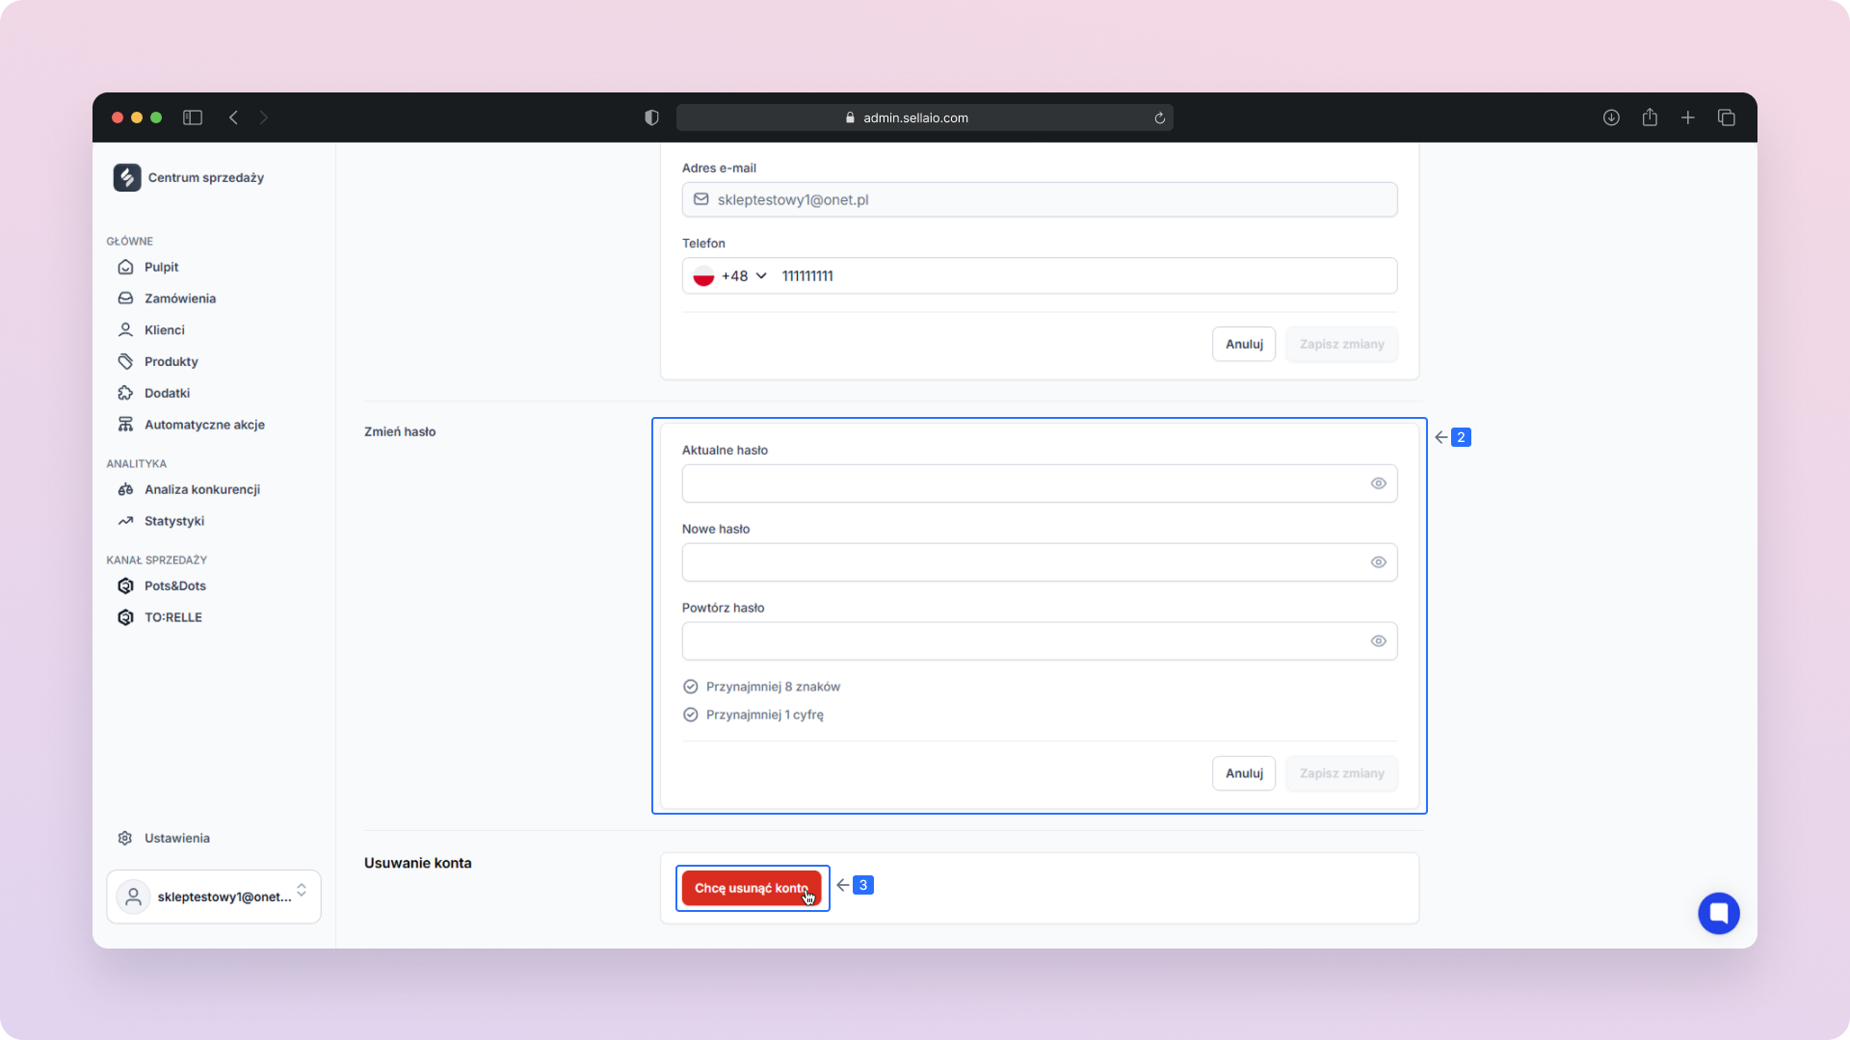Cancel password change with Anuluj
Screen dimensions: 1850x1040
point(1244,773)
